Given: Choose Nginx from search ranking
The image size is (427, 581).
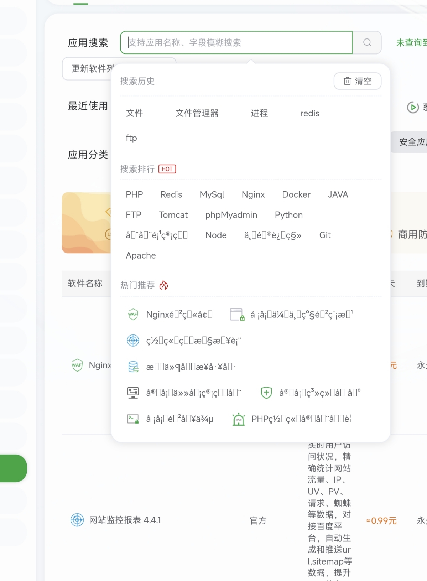Looking at the screenshot, I should pyautogui.click(x=253, y=194).
